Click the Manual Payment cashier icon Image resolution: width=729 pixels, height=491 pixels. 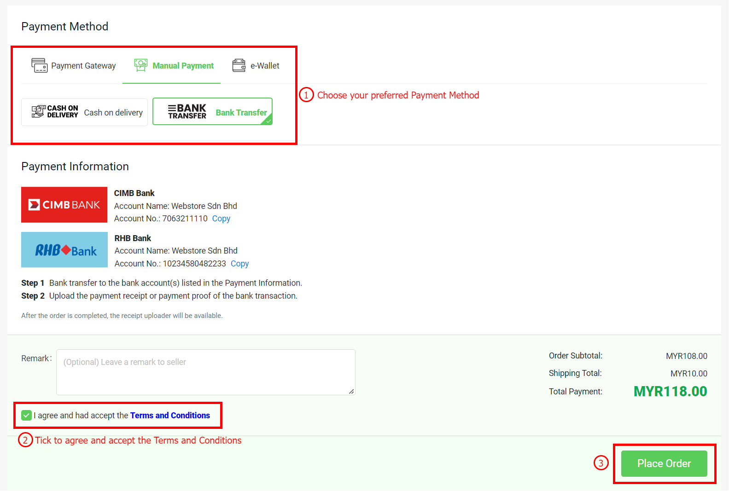pyautogui.click(x=140, y=64)
